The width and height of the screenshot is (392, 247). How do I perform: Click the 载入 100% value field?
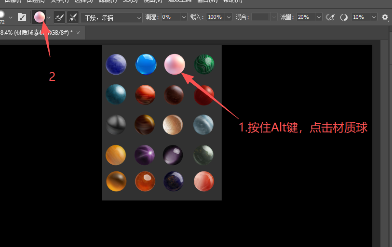(216, 17)
